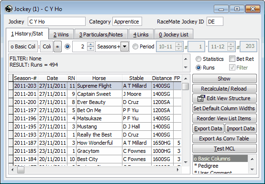Screen dimensions: 265x184
Task: Select the Seasons count radio button
Action: [x=67, y=46]
